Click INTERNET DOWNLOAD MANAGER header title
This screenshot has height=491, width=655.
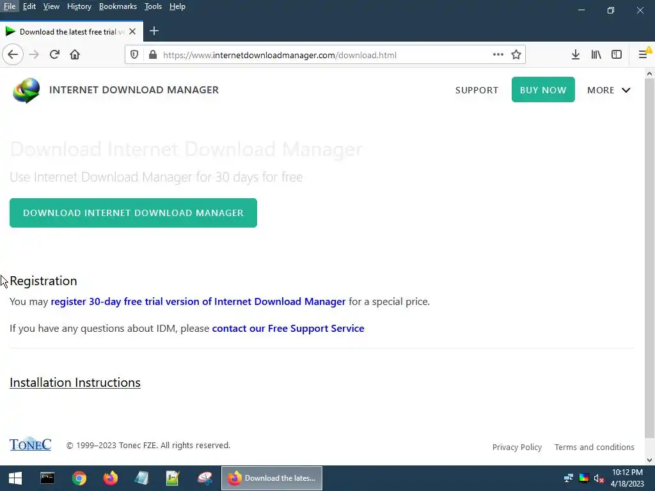pos(134,90)
